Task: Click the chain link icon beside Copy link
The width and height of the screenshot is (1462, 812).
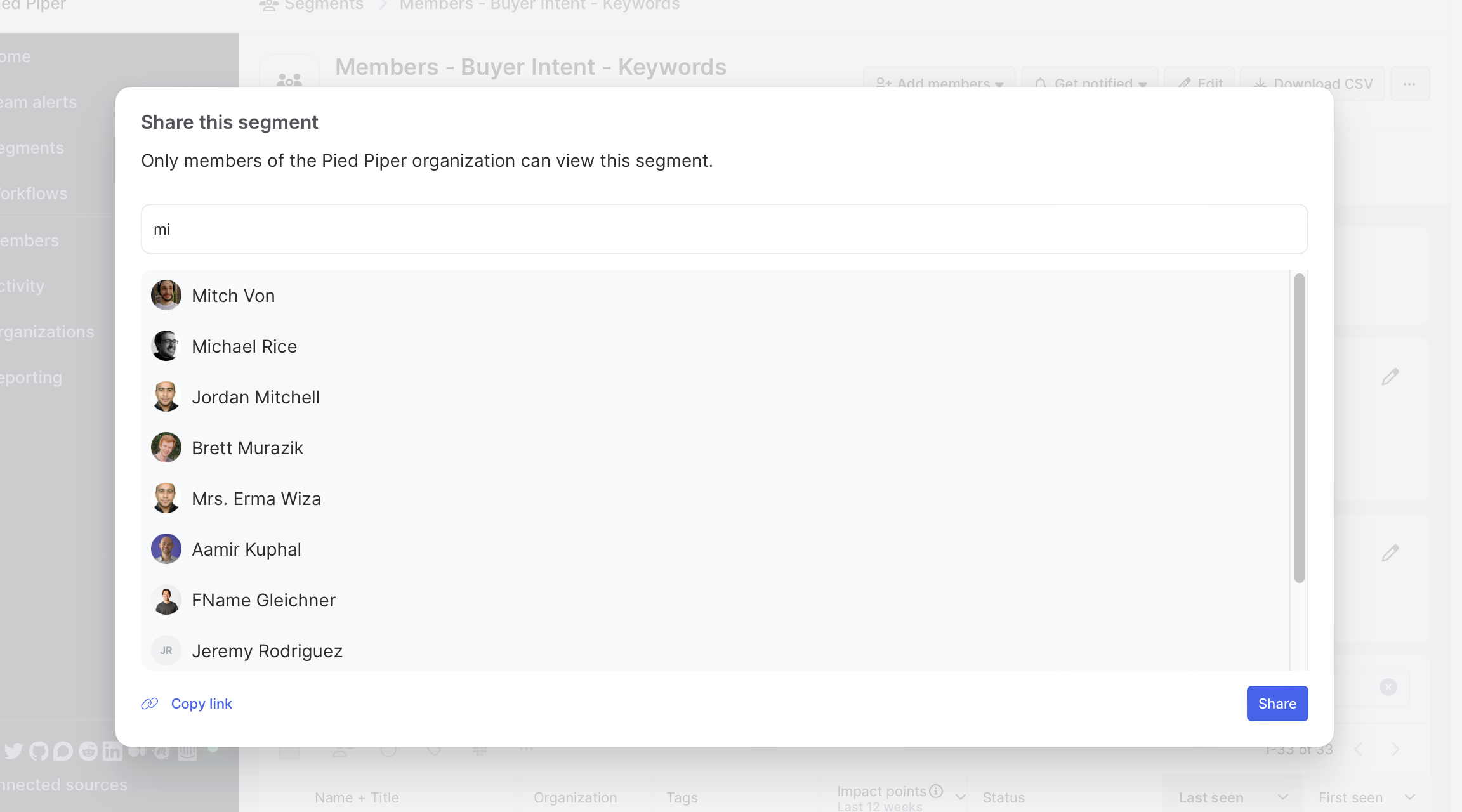Action: pyautogui.click(x=150, y=704)
